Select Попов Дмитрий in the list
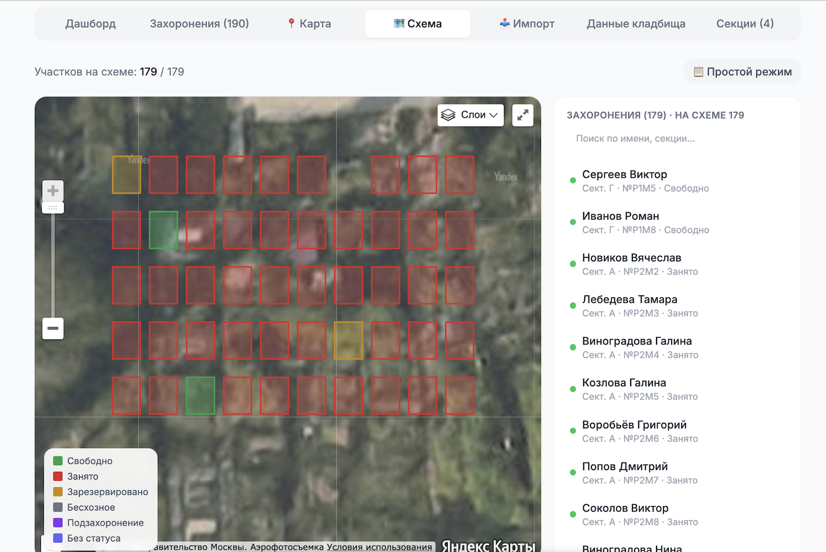 (x=677, y=472)
